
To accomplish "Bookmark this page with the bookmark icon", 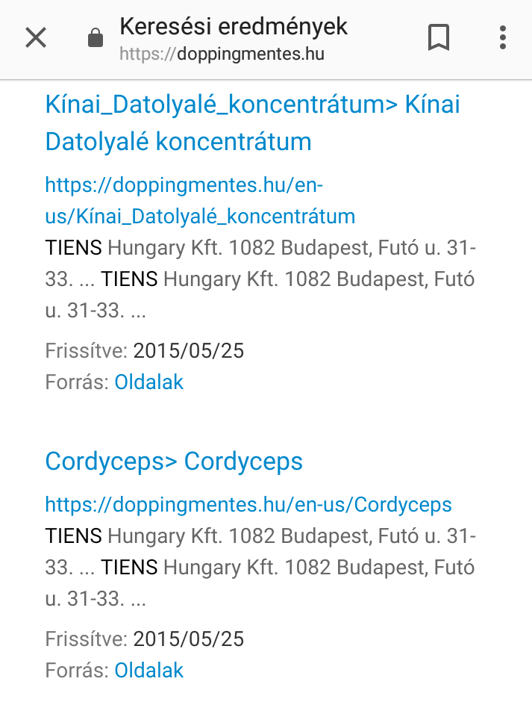I will point(439,37).
